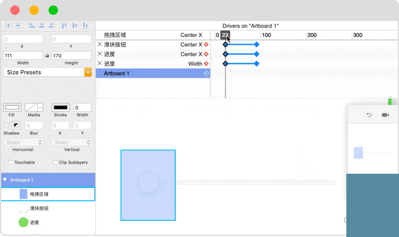Select the 拖拽区域 Center X driver source row
The height and width of the screenshot is (237, 399).
pyautogui.click(x=153, y=35)
